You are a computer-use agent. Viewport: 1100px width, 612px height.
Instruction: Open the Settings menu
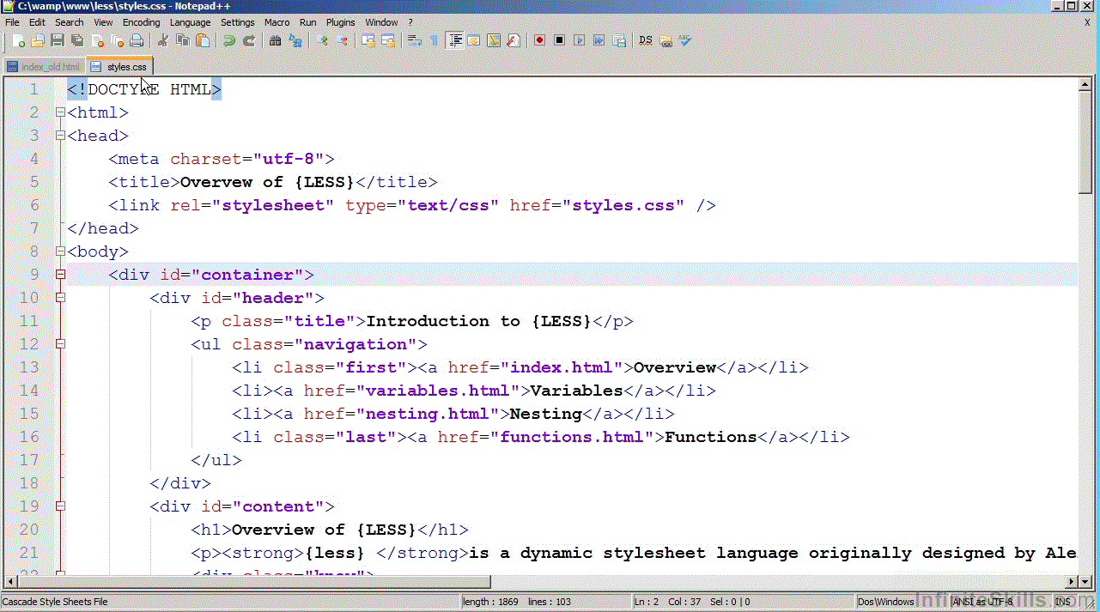click(237, 22)
